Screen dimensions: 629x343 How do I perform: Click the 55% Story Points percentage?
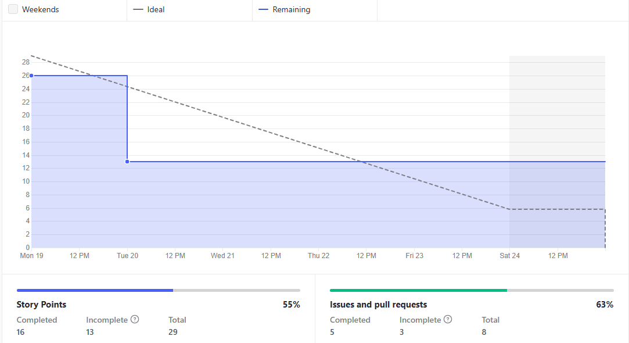pyautogui.click(x=291, y=305)
